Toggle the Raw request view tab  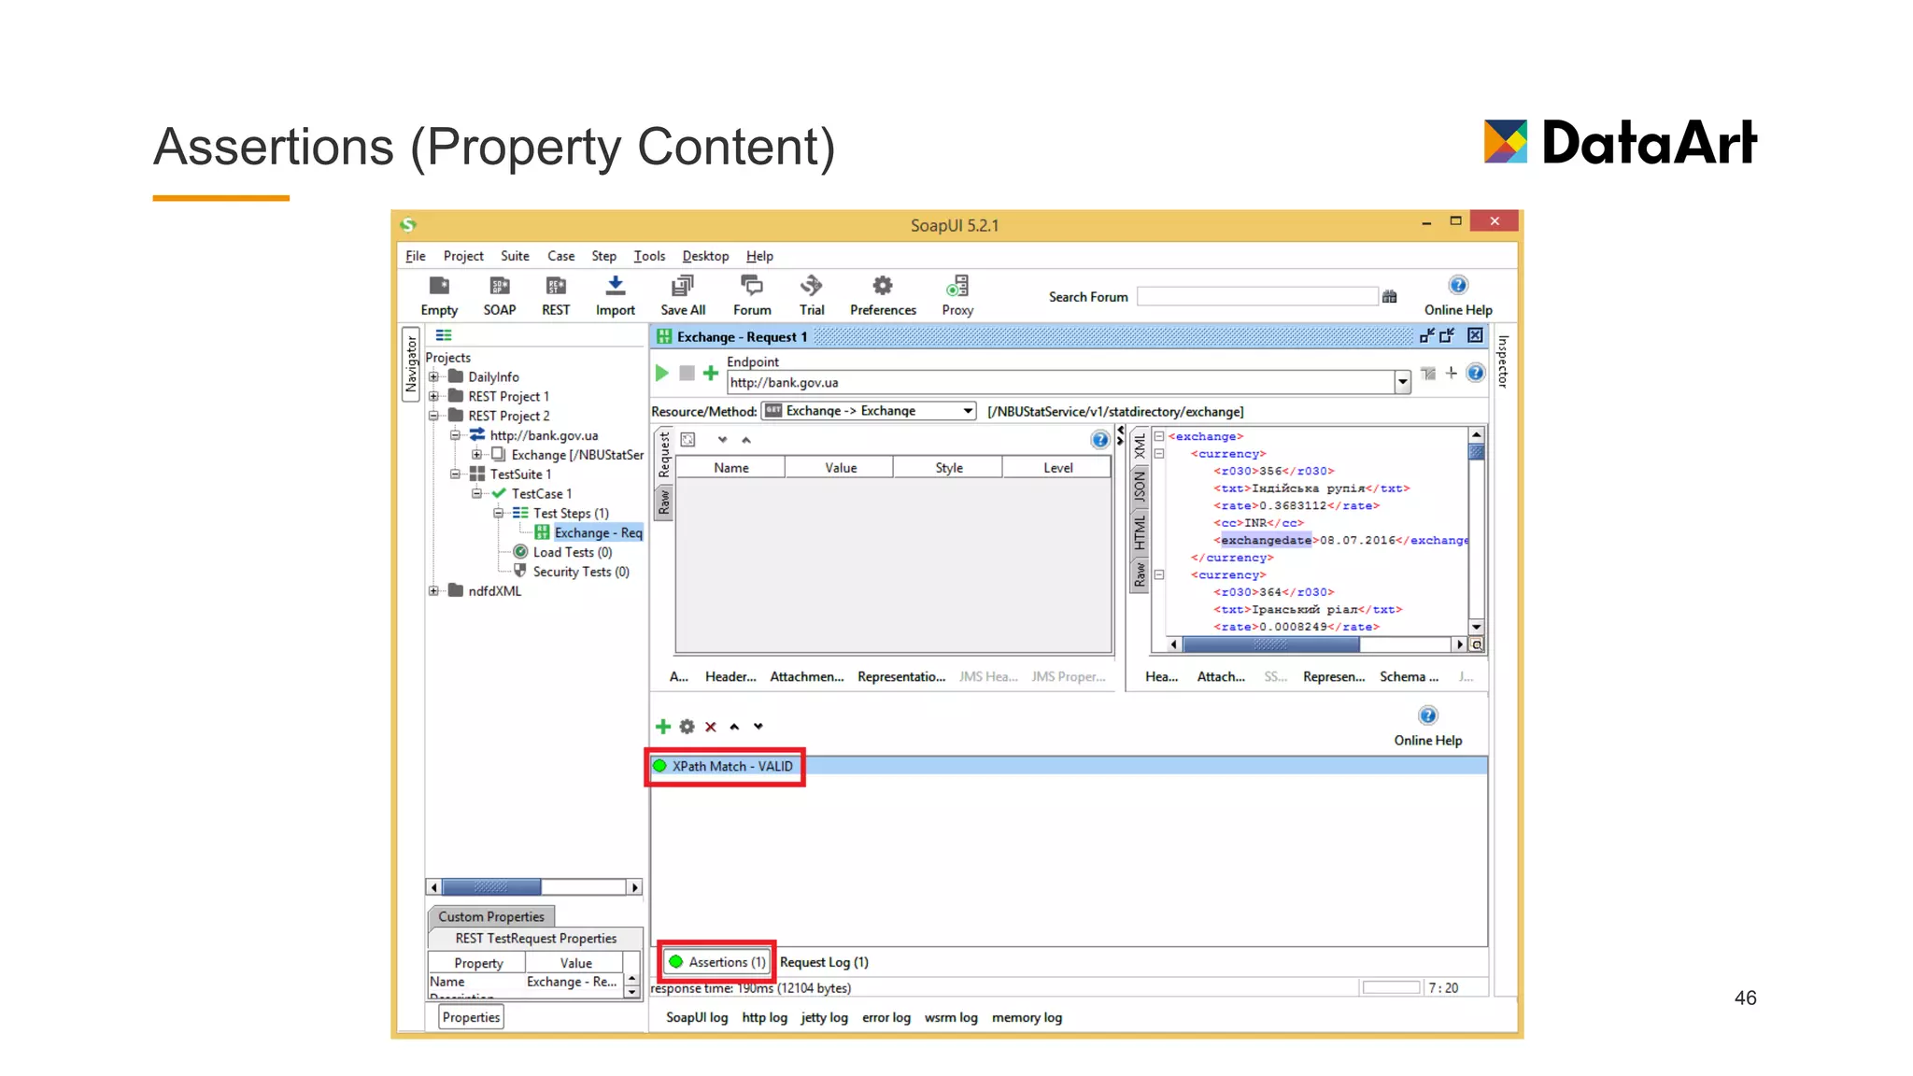[664, 503]
